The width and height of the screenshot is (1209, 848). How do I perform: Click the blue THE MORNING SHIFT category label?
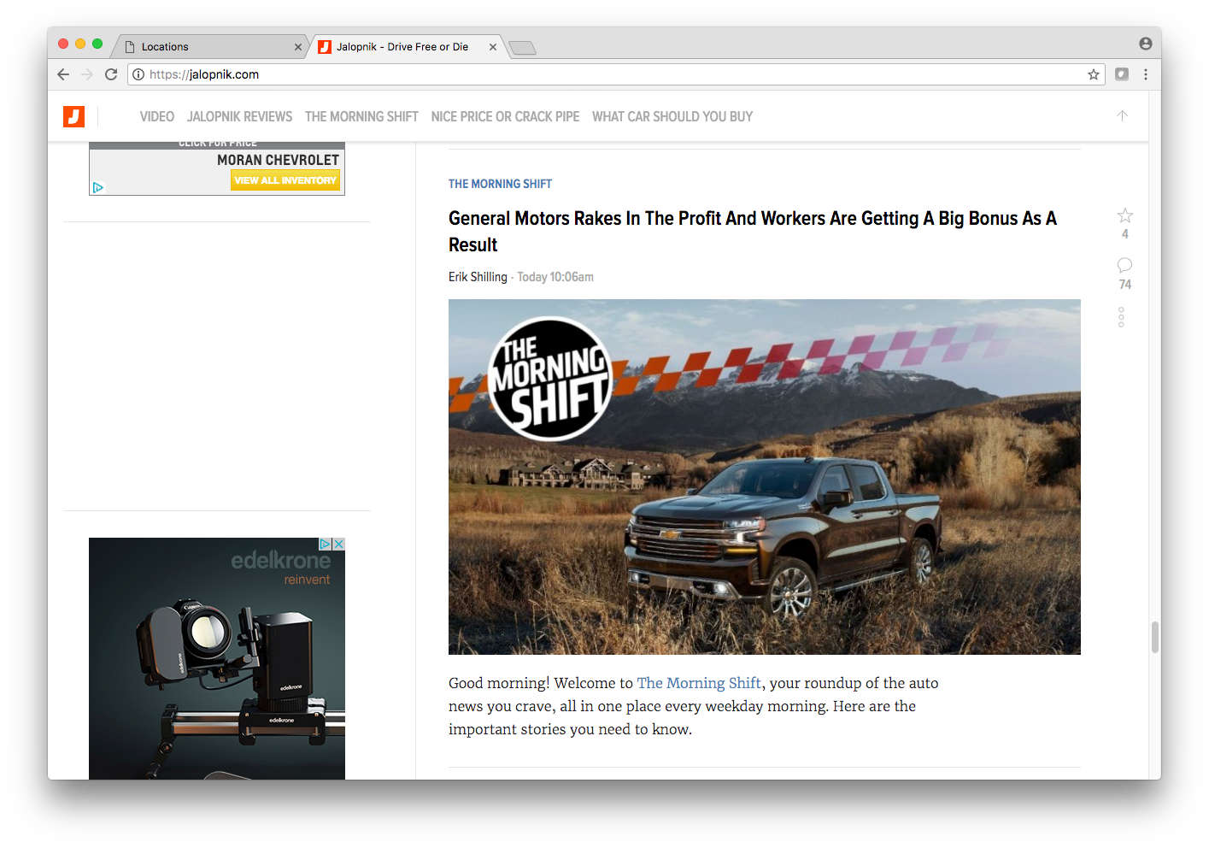(x=500, y=184)
